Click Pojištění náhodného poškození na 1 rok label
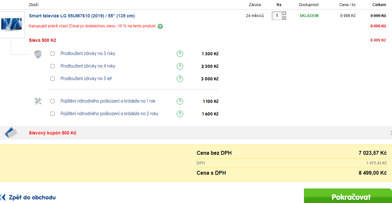Screen dimensions: 392x203 click(x=108, y=101)
